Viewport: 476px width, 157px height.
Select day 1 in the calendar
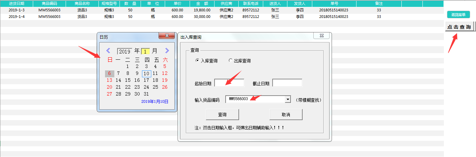pos(128,66)
